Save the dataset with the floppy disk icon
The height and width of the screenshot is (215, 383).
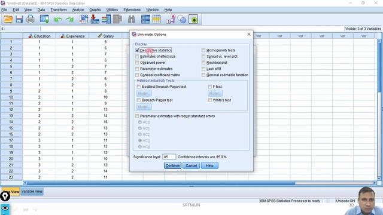(19, 19)
